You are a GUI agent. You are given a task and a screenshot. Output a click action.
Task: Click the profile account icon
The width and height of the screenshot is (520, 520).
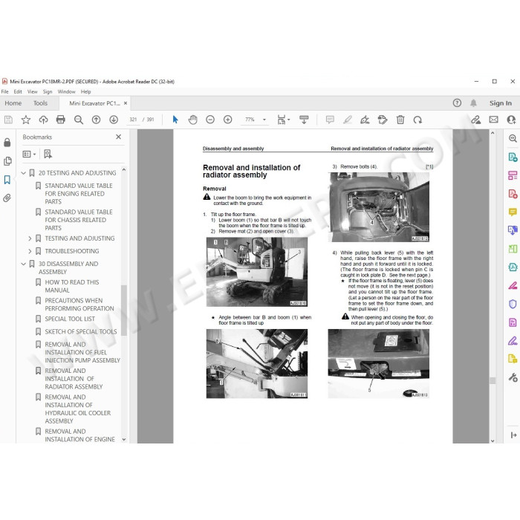click(x=511, y=120)
